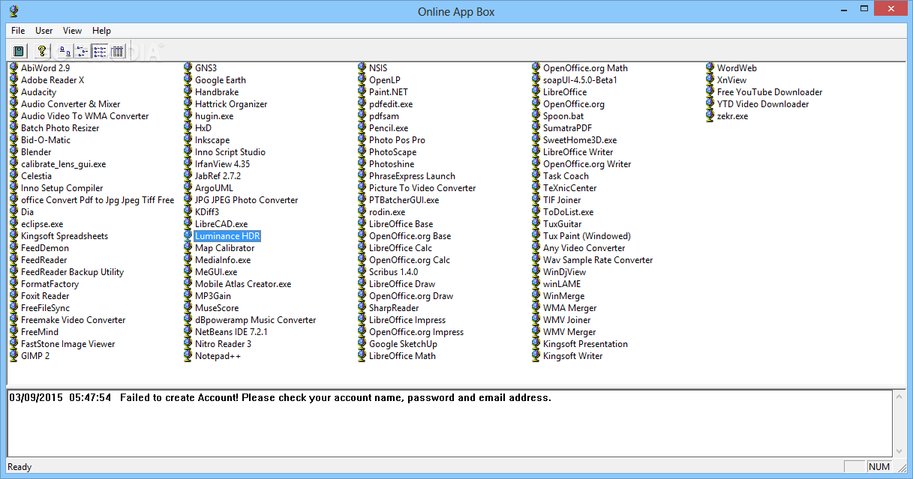The width and height of the screenshot is (913, 479).
Task: Switch to details view
Action: coord(117,51)
